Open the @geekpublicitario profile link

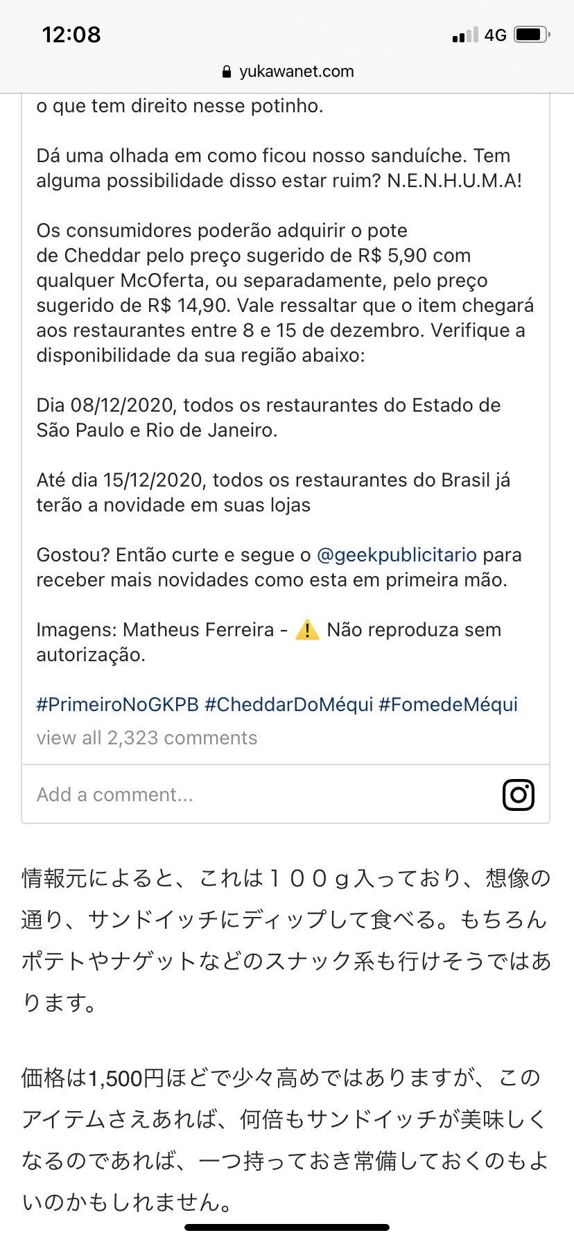coord(397,555)
